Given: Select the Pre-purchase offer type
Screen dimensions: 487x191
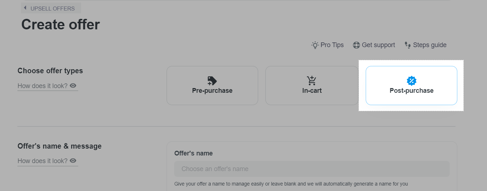Looking at the screenshot, I should click(212, 86).
